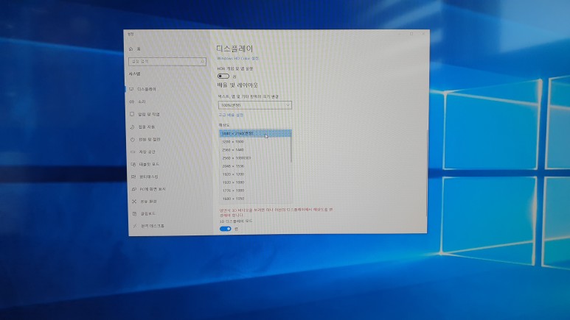This screenshot has width=570, height=320.
Task: Click the resolution list scrollbar
Action: tap(291, 147)
